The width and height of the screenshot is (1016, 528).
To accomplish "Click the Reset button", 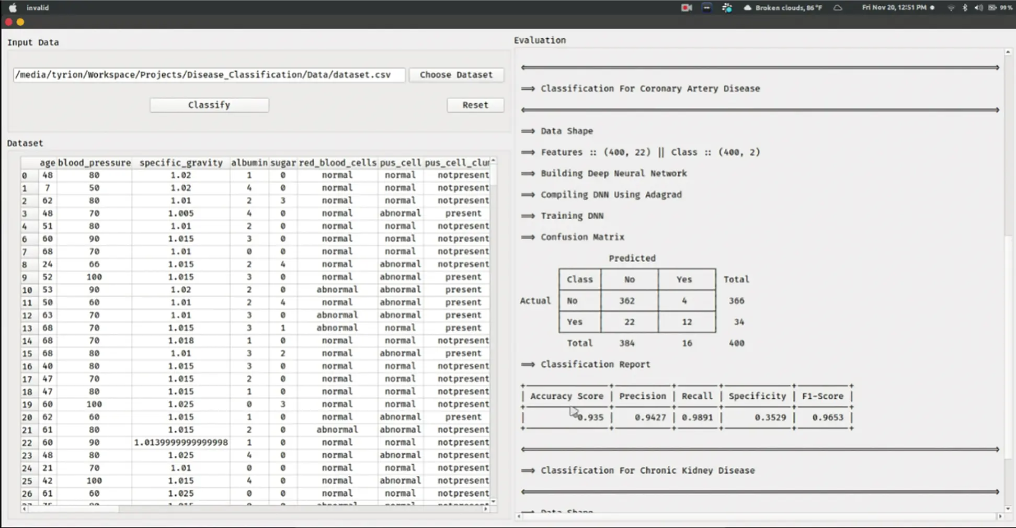I will click(x=475, y=105).
